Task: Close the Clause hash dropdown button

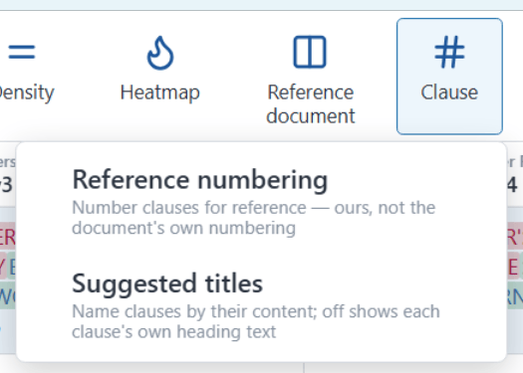Action: point(449,77)
